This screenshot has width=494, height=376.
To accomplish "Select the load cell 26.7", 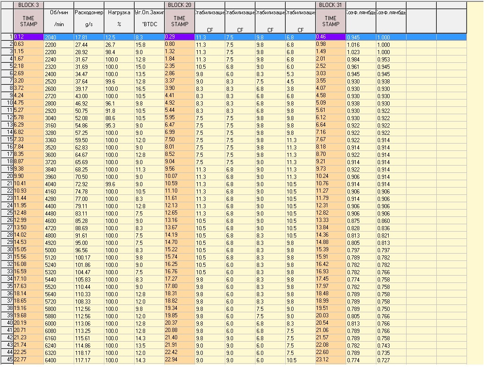I will pyautogui.click(x=119, y=45).
